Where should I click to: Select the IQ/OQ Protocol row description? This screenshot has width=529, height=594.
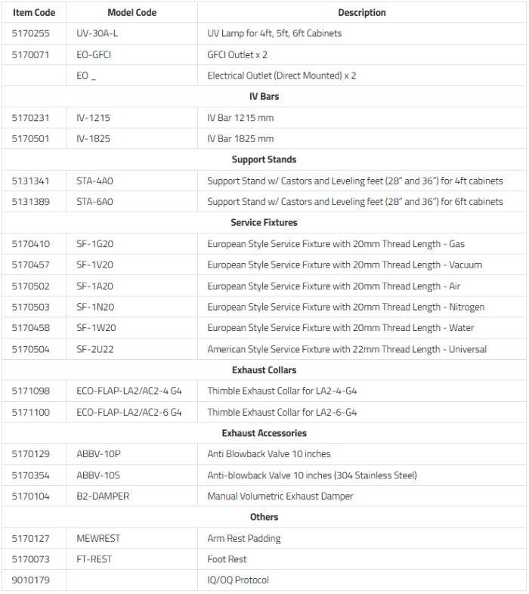tap(238, 580)
